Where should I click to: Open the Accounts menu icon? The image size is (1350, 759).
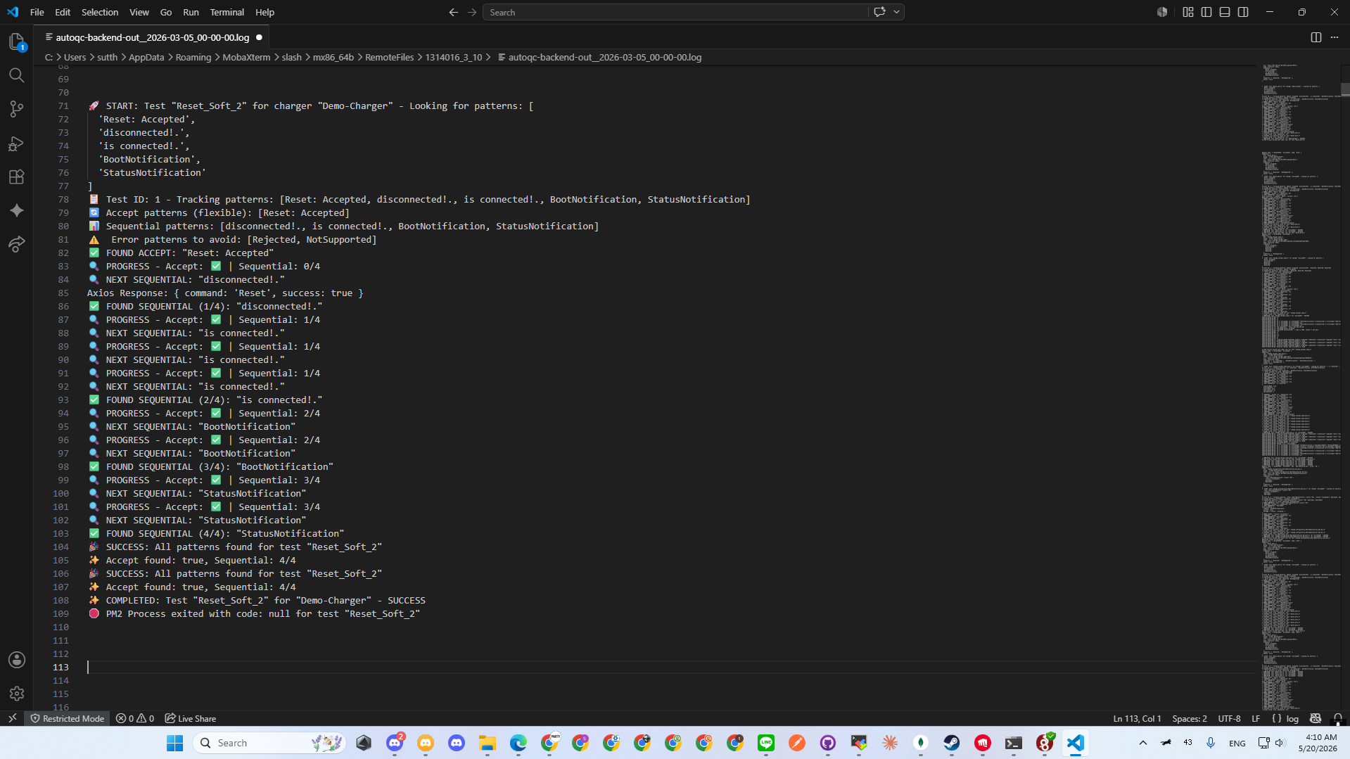click(x=17, y=660)
